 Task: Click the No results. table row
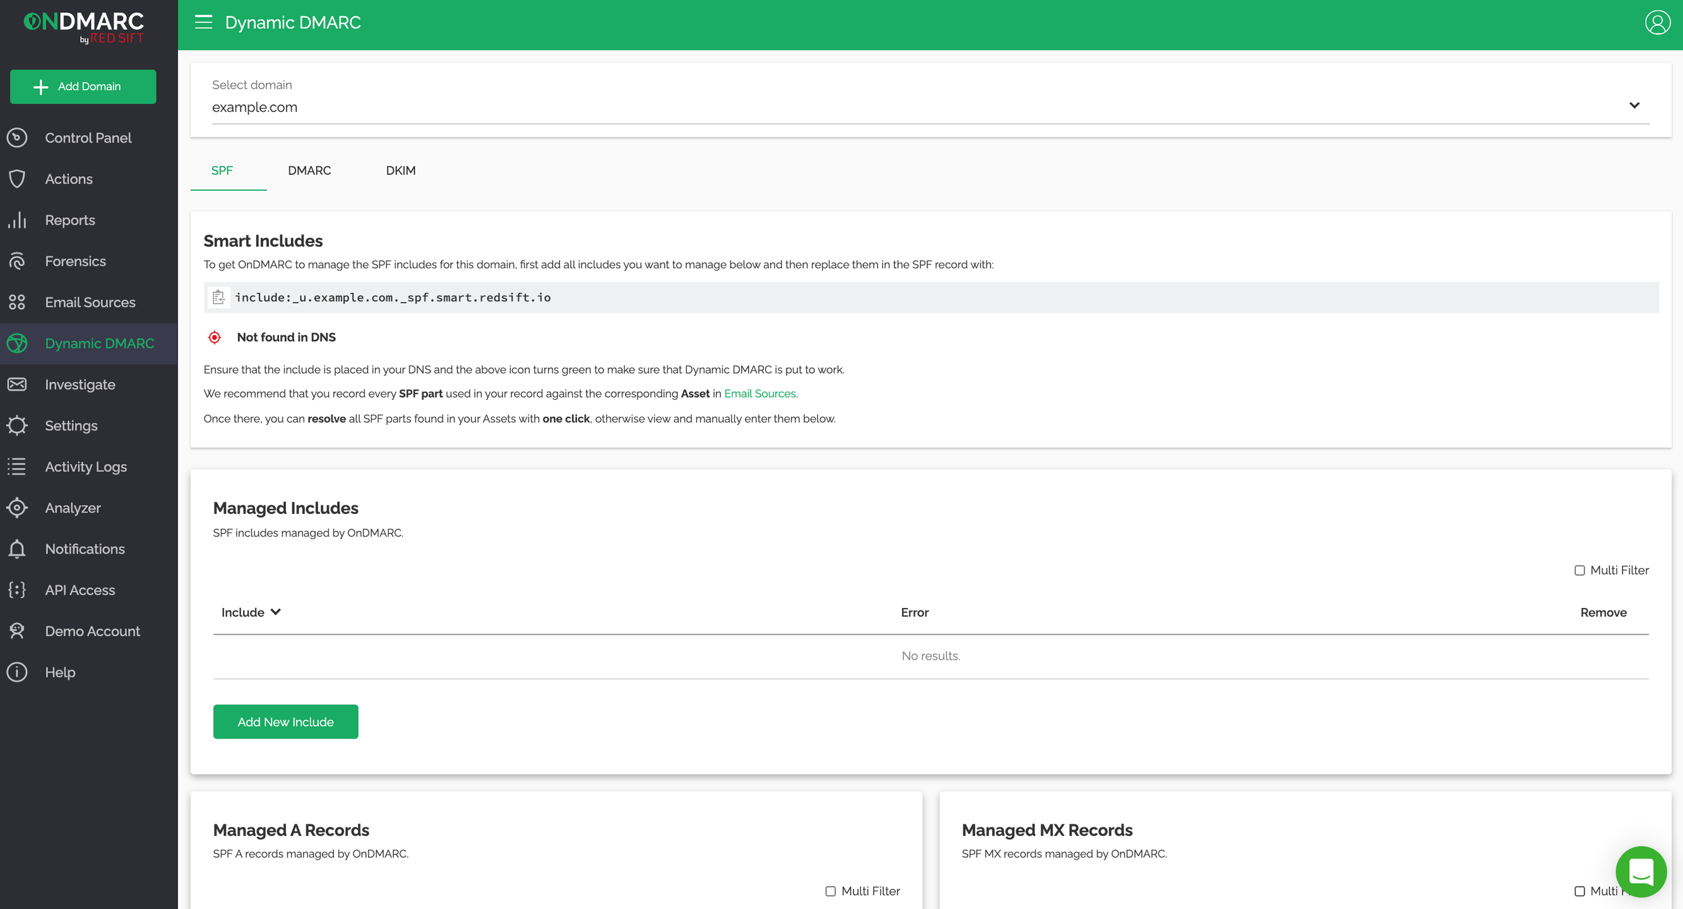(x=931, y=656)
